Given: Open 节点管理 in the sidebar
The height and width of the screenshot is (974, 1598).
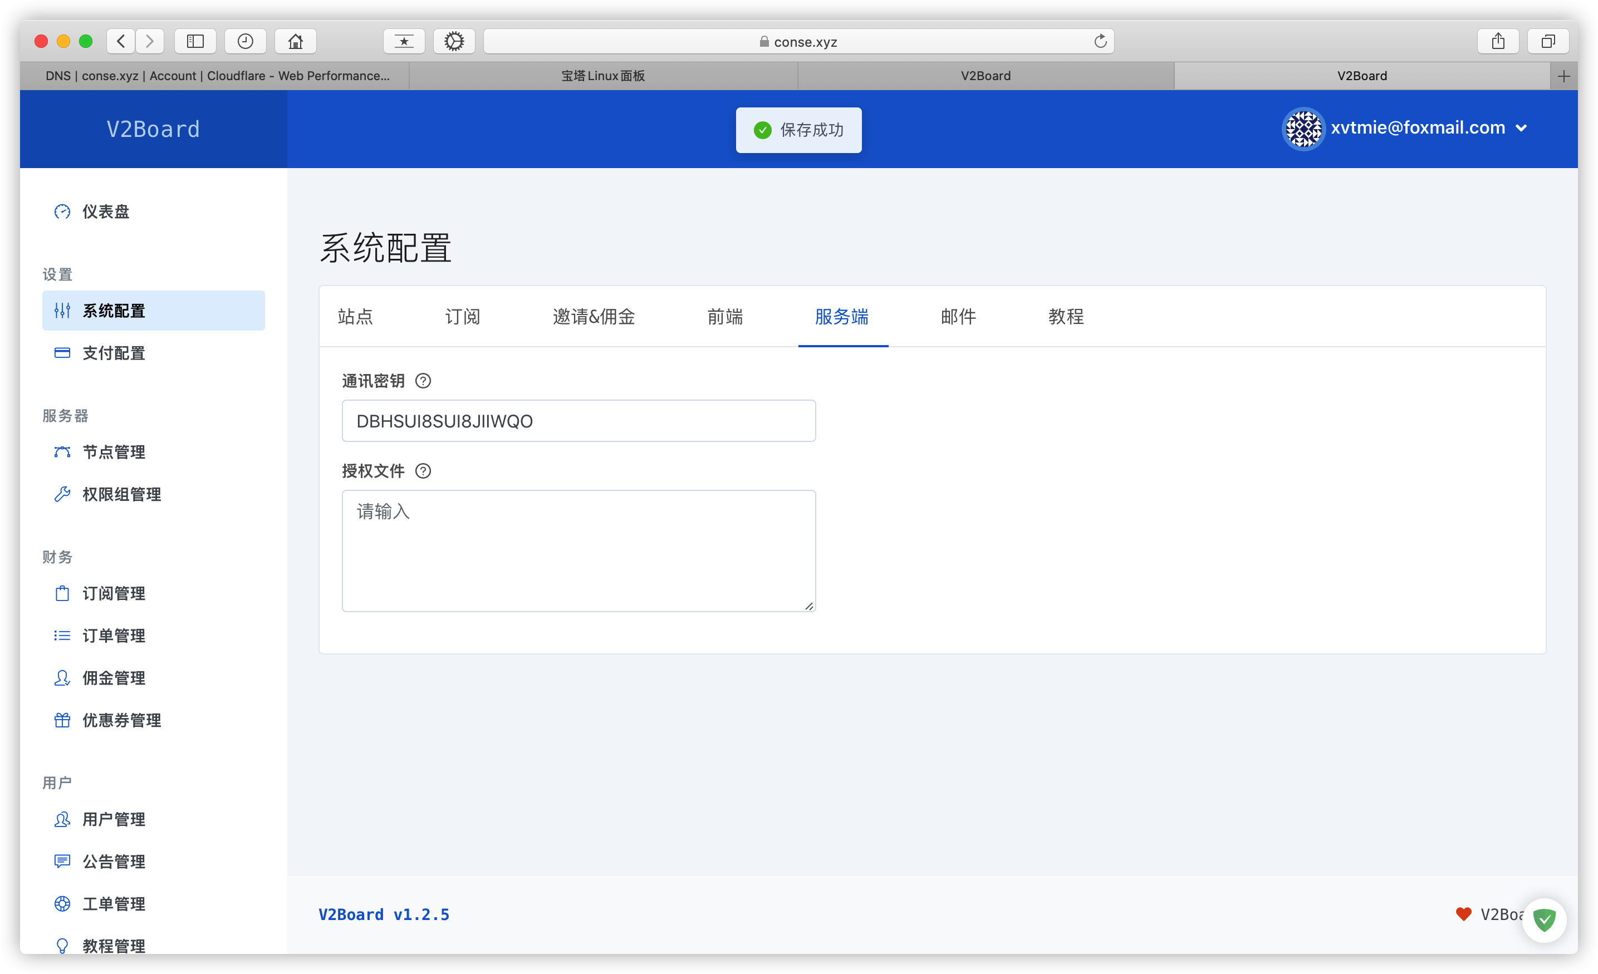Looking at the screenshot, I should tap(154, 452).
